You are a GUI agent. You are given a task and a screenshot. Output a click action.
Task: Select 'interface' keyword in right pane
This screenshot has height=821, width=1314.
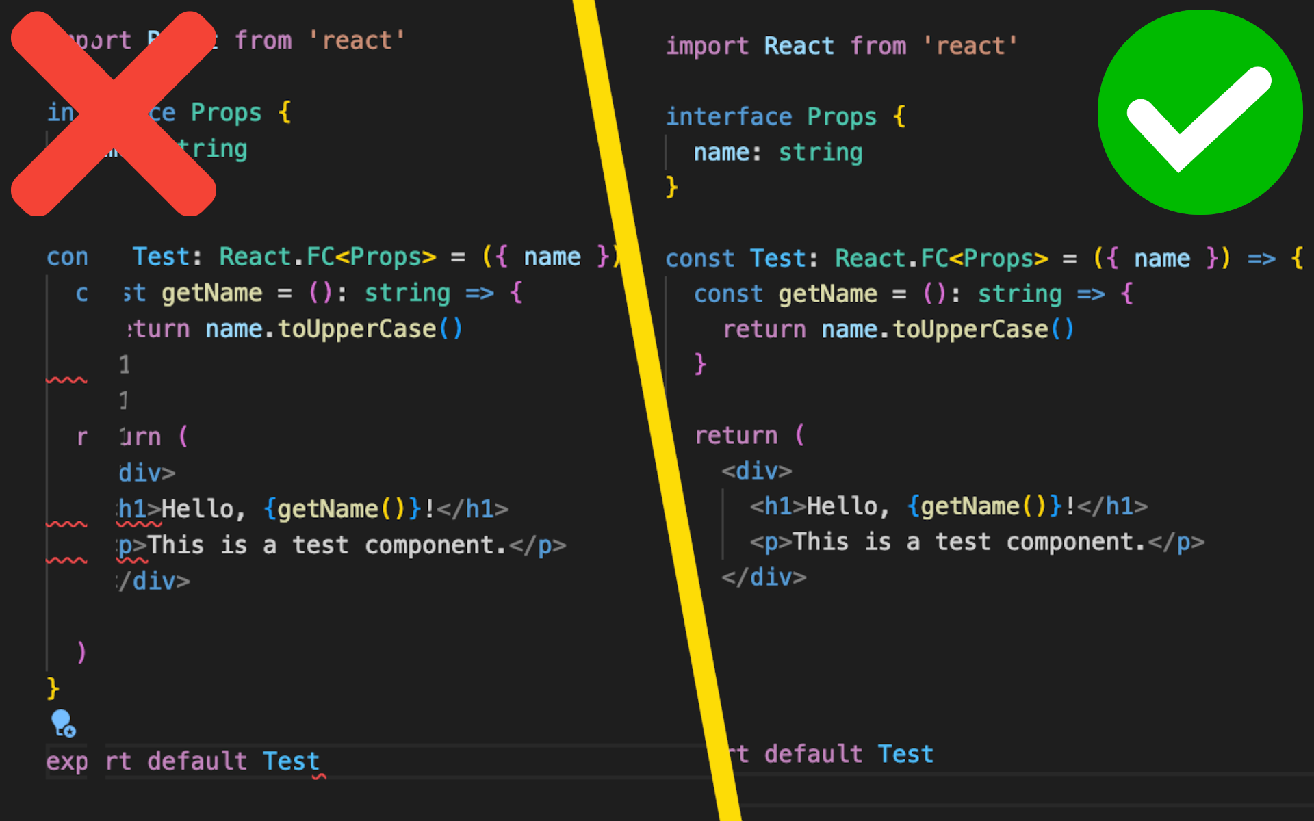[x=728, y=117]
